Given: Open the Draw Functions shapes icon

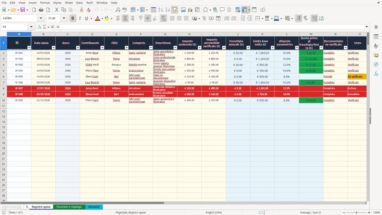Looking at the screenshot, I should [263, 10].
